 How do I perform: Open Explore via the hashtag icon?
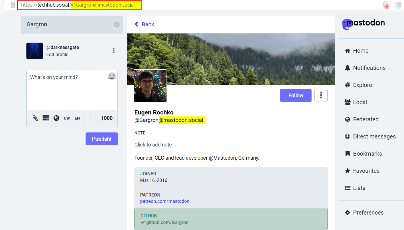[x=348, y=85]
